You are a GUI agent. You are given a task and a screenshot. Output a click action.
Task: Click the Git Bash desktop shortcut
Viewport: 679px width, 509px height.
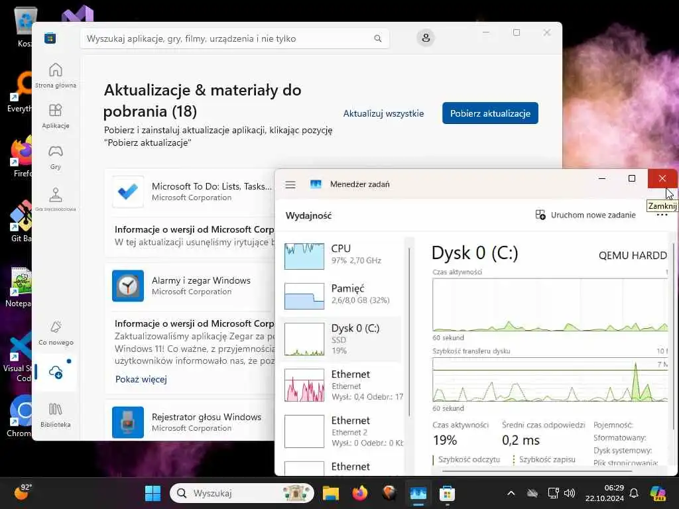tap(21, 221)
